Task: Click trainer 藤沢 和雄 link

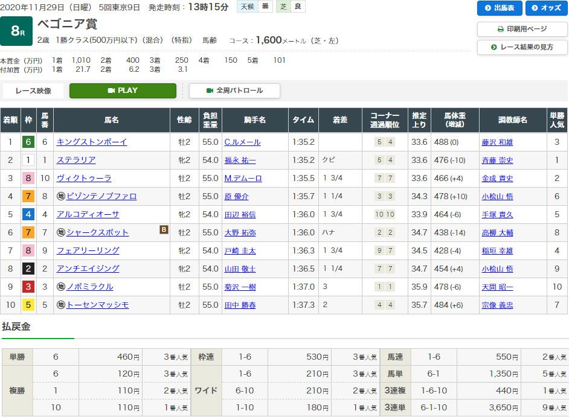Action: [497, 142]
